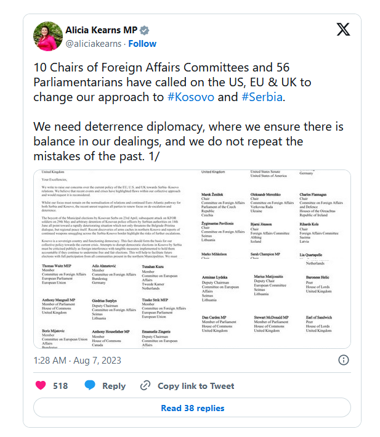380x437 pixels.
Task: Click Alicia Kearns' profile avatar
Action: [x=46, y=36]
